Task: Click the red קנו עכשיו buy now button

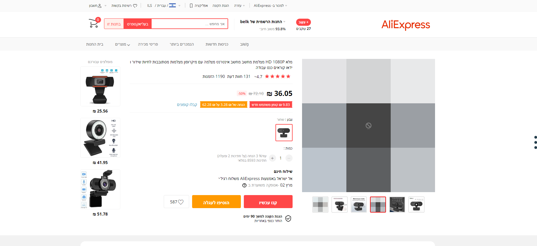Action: click(268, 202)
